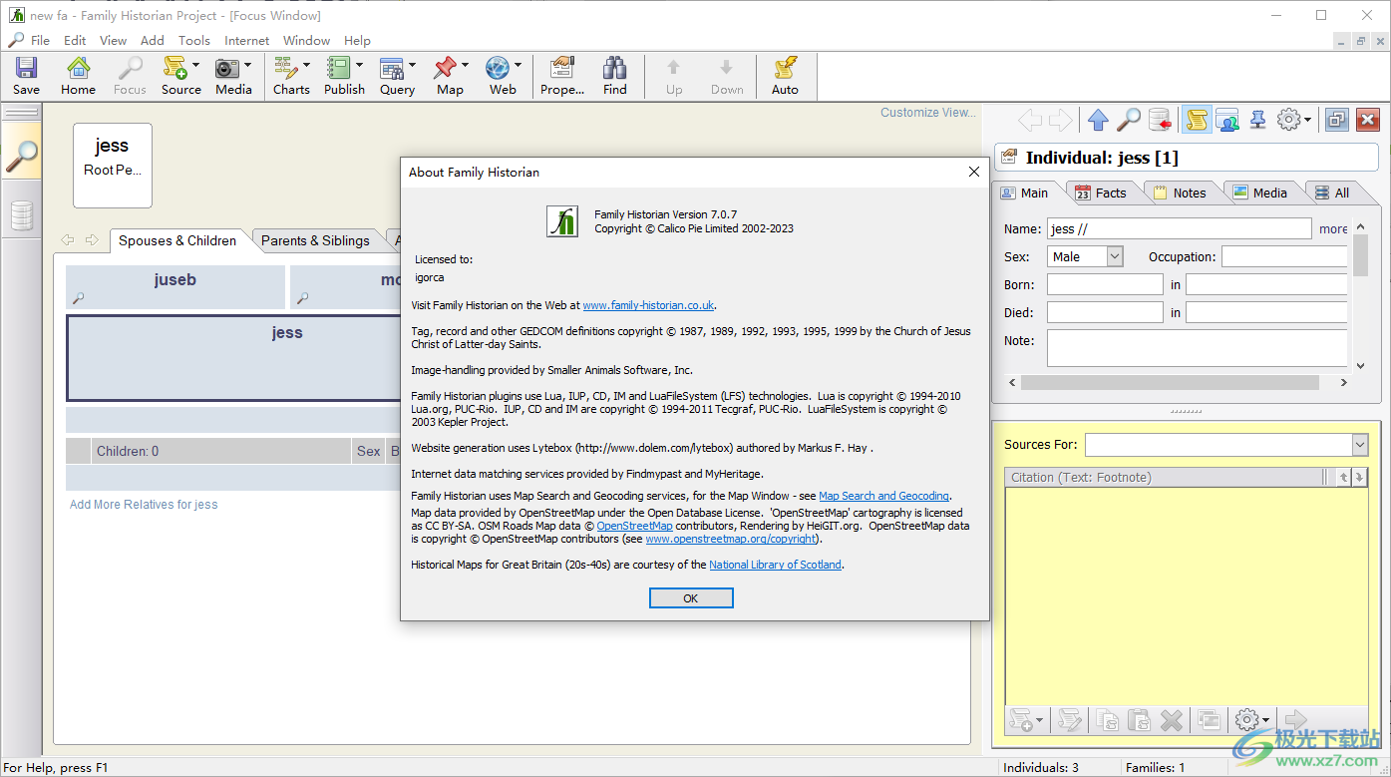The height and width of the screenshot is (777, 1391).
Task: Move citation down with the small arrow
Action: click(x=1358, y=478)
